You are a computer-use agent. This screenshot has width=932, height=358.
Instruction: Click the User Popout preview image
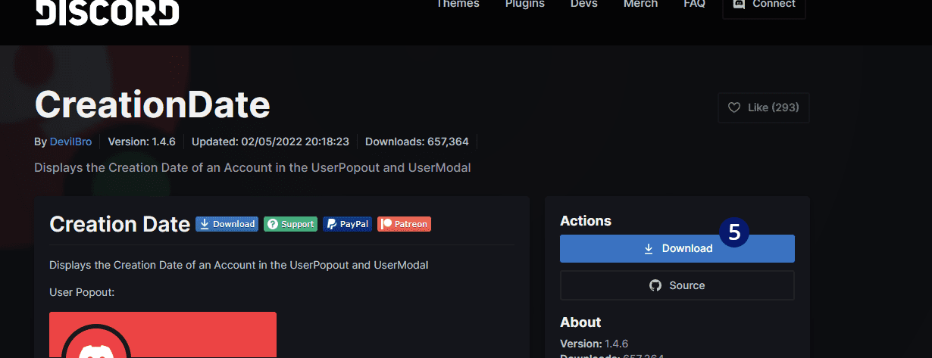coord(163,335)
